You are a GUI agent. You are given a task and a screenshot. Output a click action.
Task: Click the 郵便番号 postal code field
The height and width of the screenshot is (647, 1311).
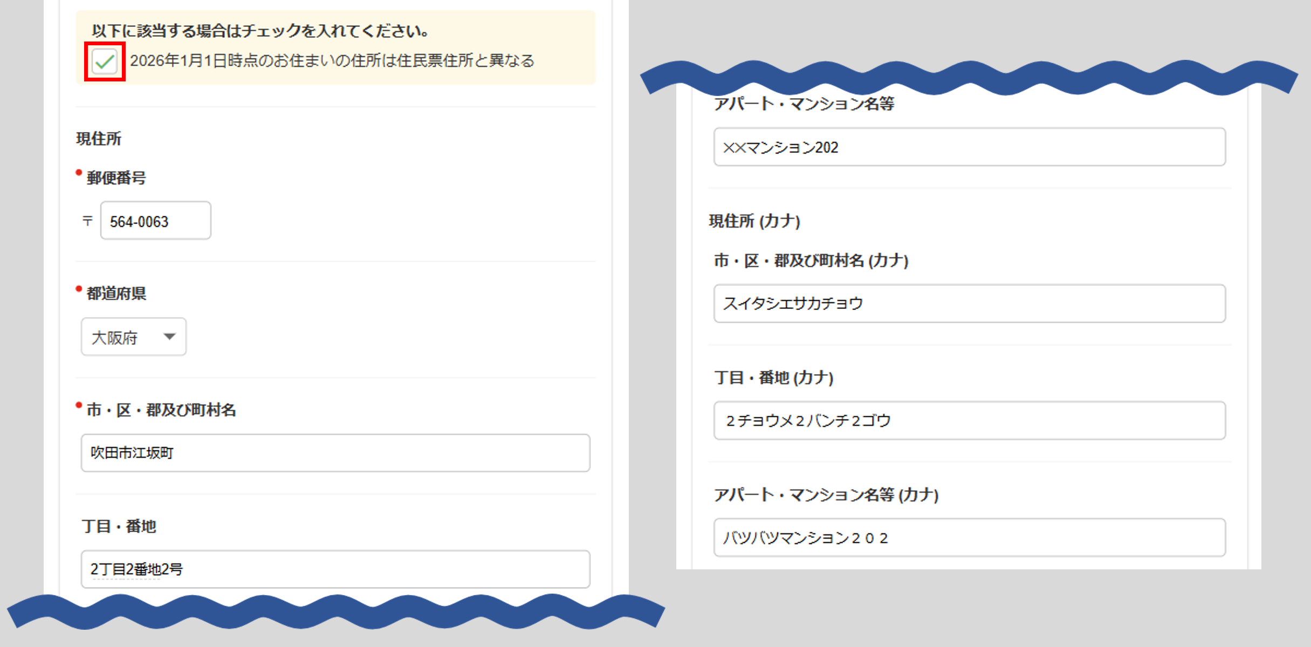pos(155,221)
